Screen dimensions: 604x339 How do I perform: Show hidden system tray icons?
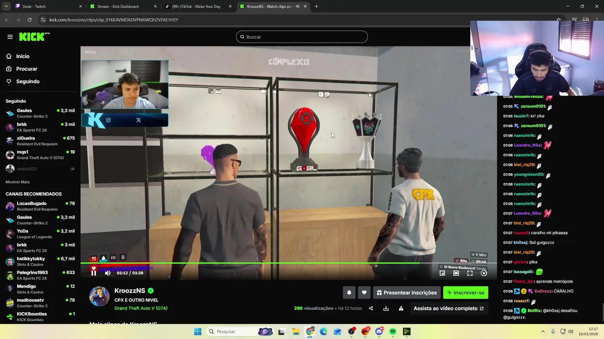[543, 331]
